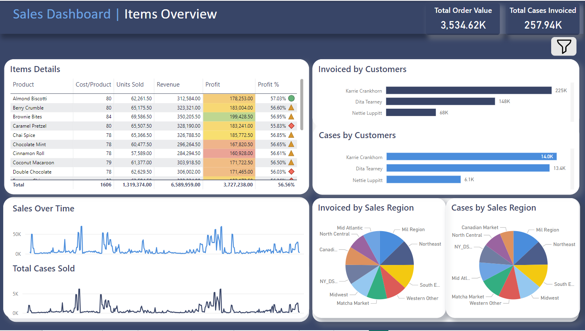Click red diamond indicator in Caramel Pretzel row

pos(291,126)
